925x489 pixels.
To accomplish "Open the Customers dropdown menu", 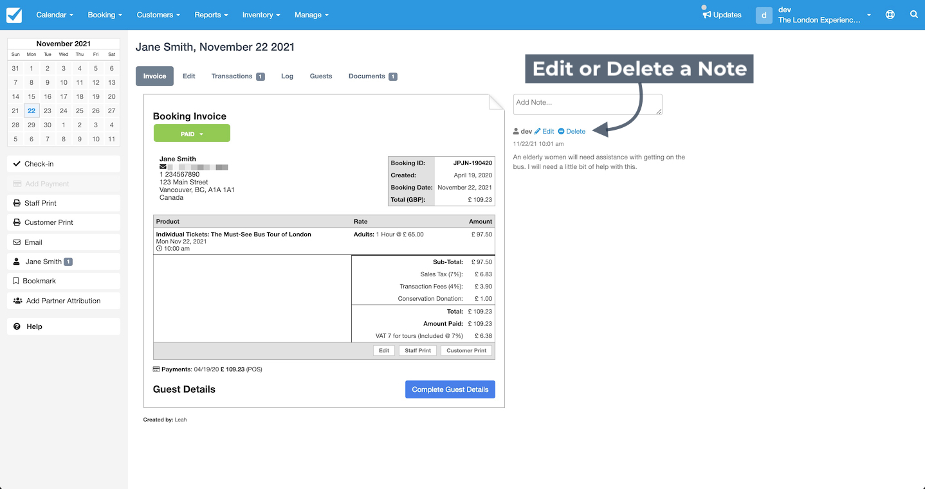I will [x=158, y=15].
